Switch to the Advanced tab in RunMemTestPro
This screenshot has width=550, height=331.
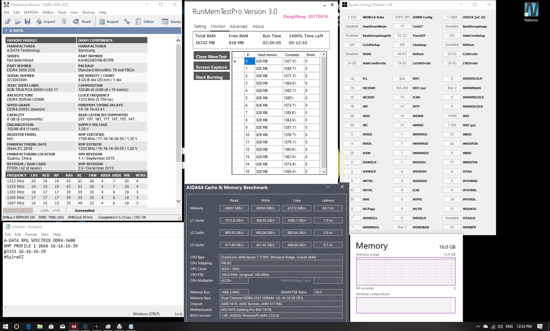pos(238,26)
